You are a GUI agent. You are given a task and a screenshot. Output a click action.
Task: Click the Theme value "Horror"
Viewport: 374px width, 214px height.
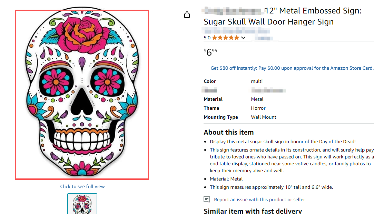pos(258,108)
